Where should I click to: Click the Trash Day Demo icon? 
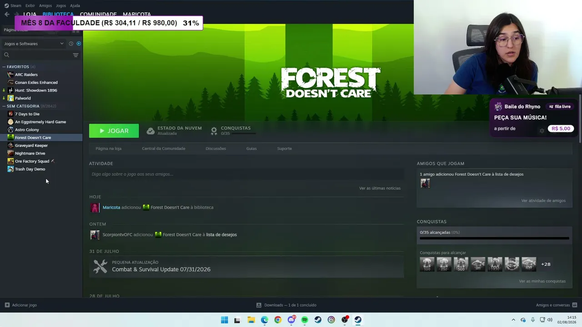pyautogui.click(x=10, y=169)
